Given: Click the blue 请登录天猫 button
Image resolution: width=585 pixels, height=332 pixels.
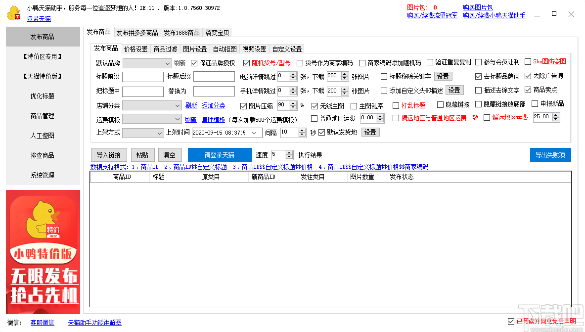Looking at the screenshot, I should (x=220, y=154).
